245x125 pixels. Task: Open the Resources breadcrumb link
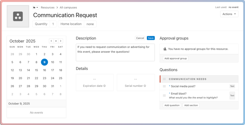47,7
